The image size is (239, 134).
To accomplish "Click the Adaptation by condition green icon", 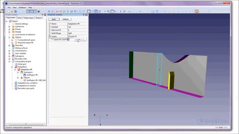I will tap(16, 83).
